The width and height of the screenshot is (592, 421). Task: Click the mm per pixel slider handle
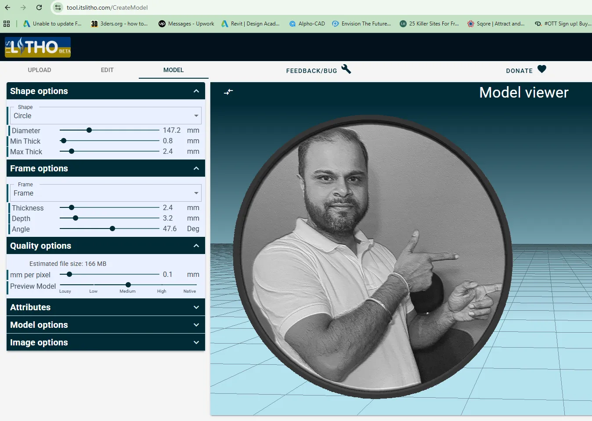[x=69, y=274]
